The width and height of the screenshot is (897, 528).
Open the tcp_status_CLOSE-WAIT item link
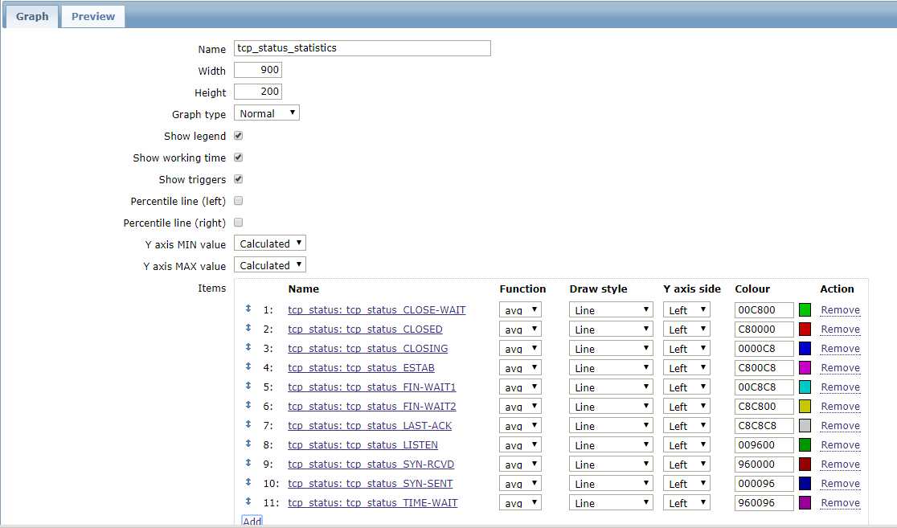[x=376, y=310]
